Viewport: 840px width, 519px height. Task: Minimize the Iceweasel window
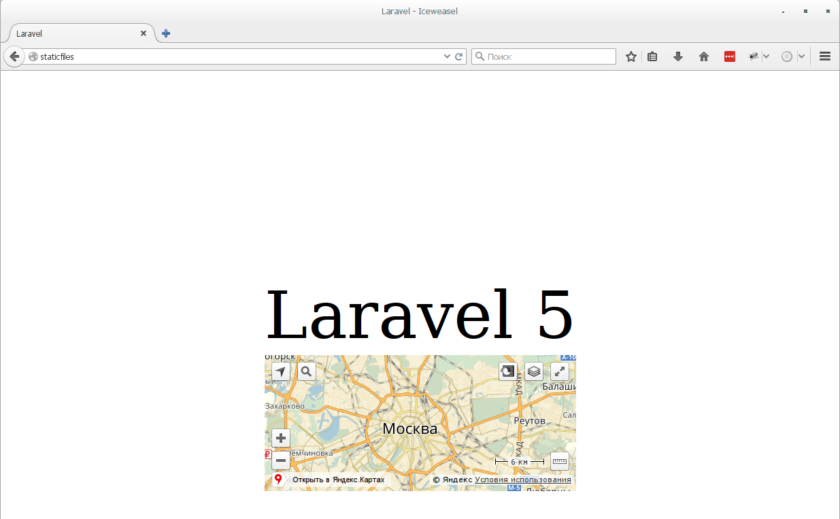tap(784, 12)
